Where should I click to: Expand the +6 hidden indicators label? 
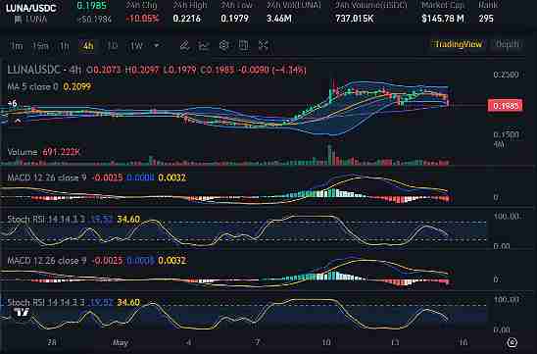pos(13,103)
